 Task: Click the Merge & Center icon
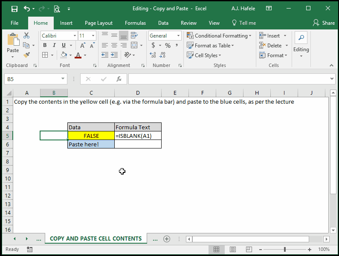click(134, 45)
